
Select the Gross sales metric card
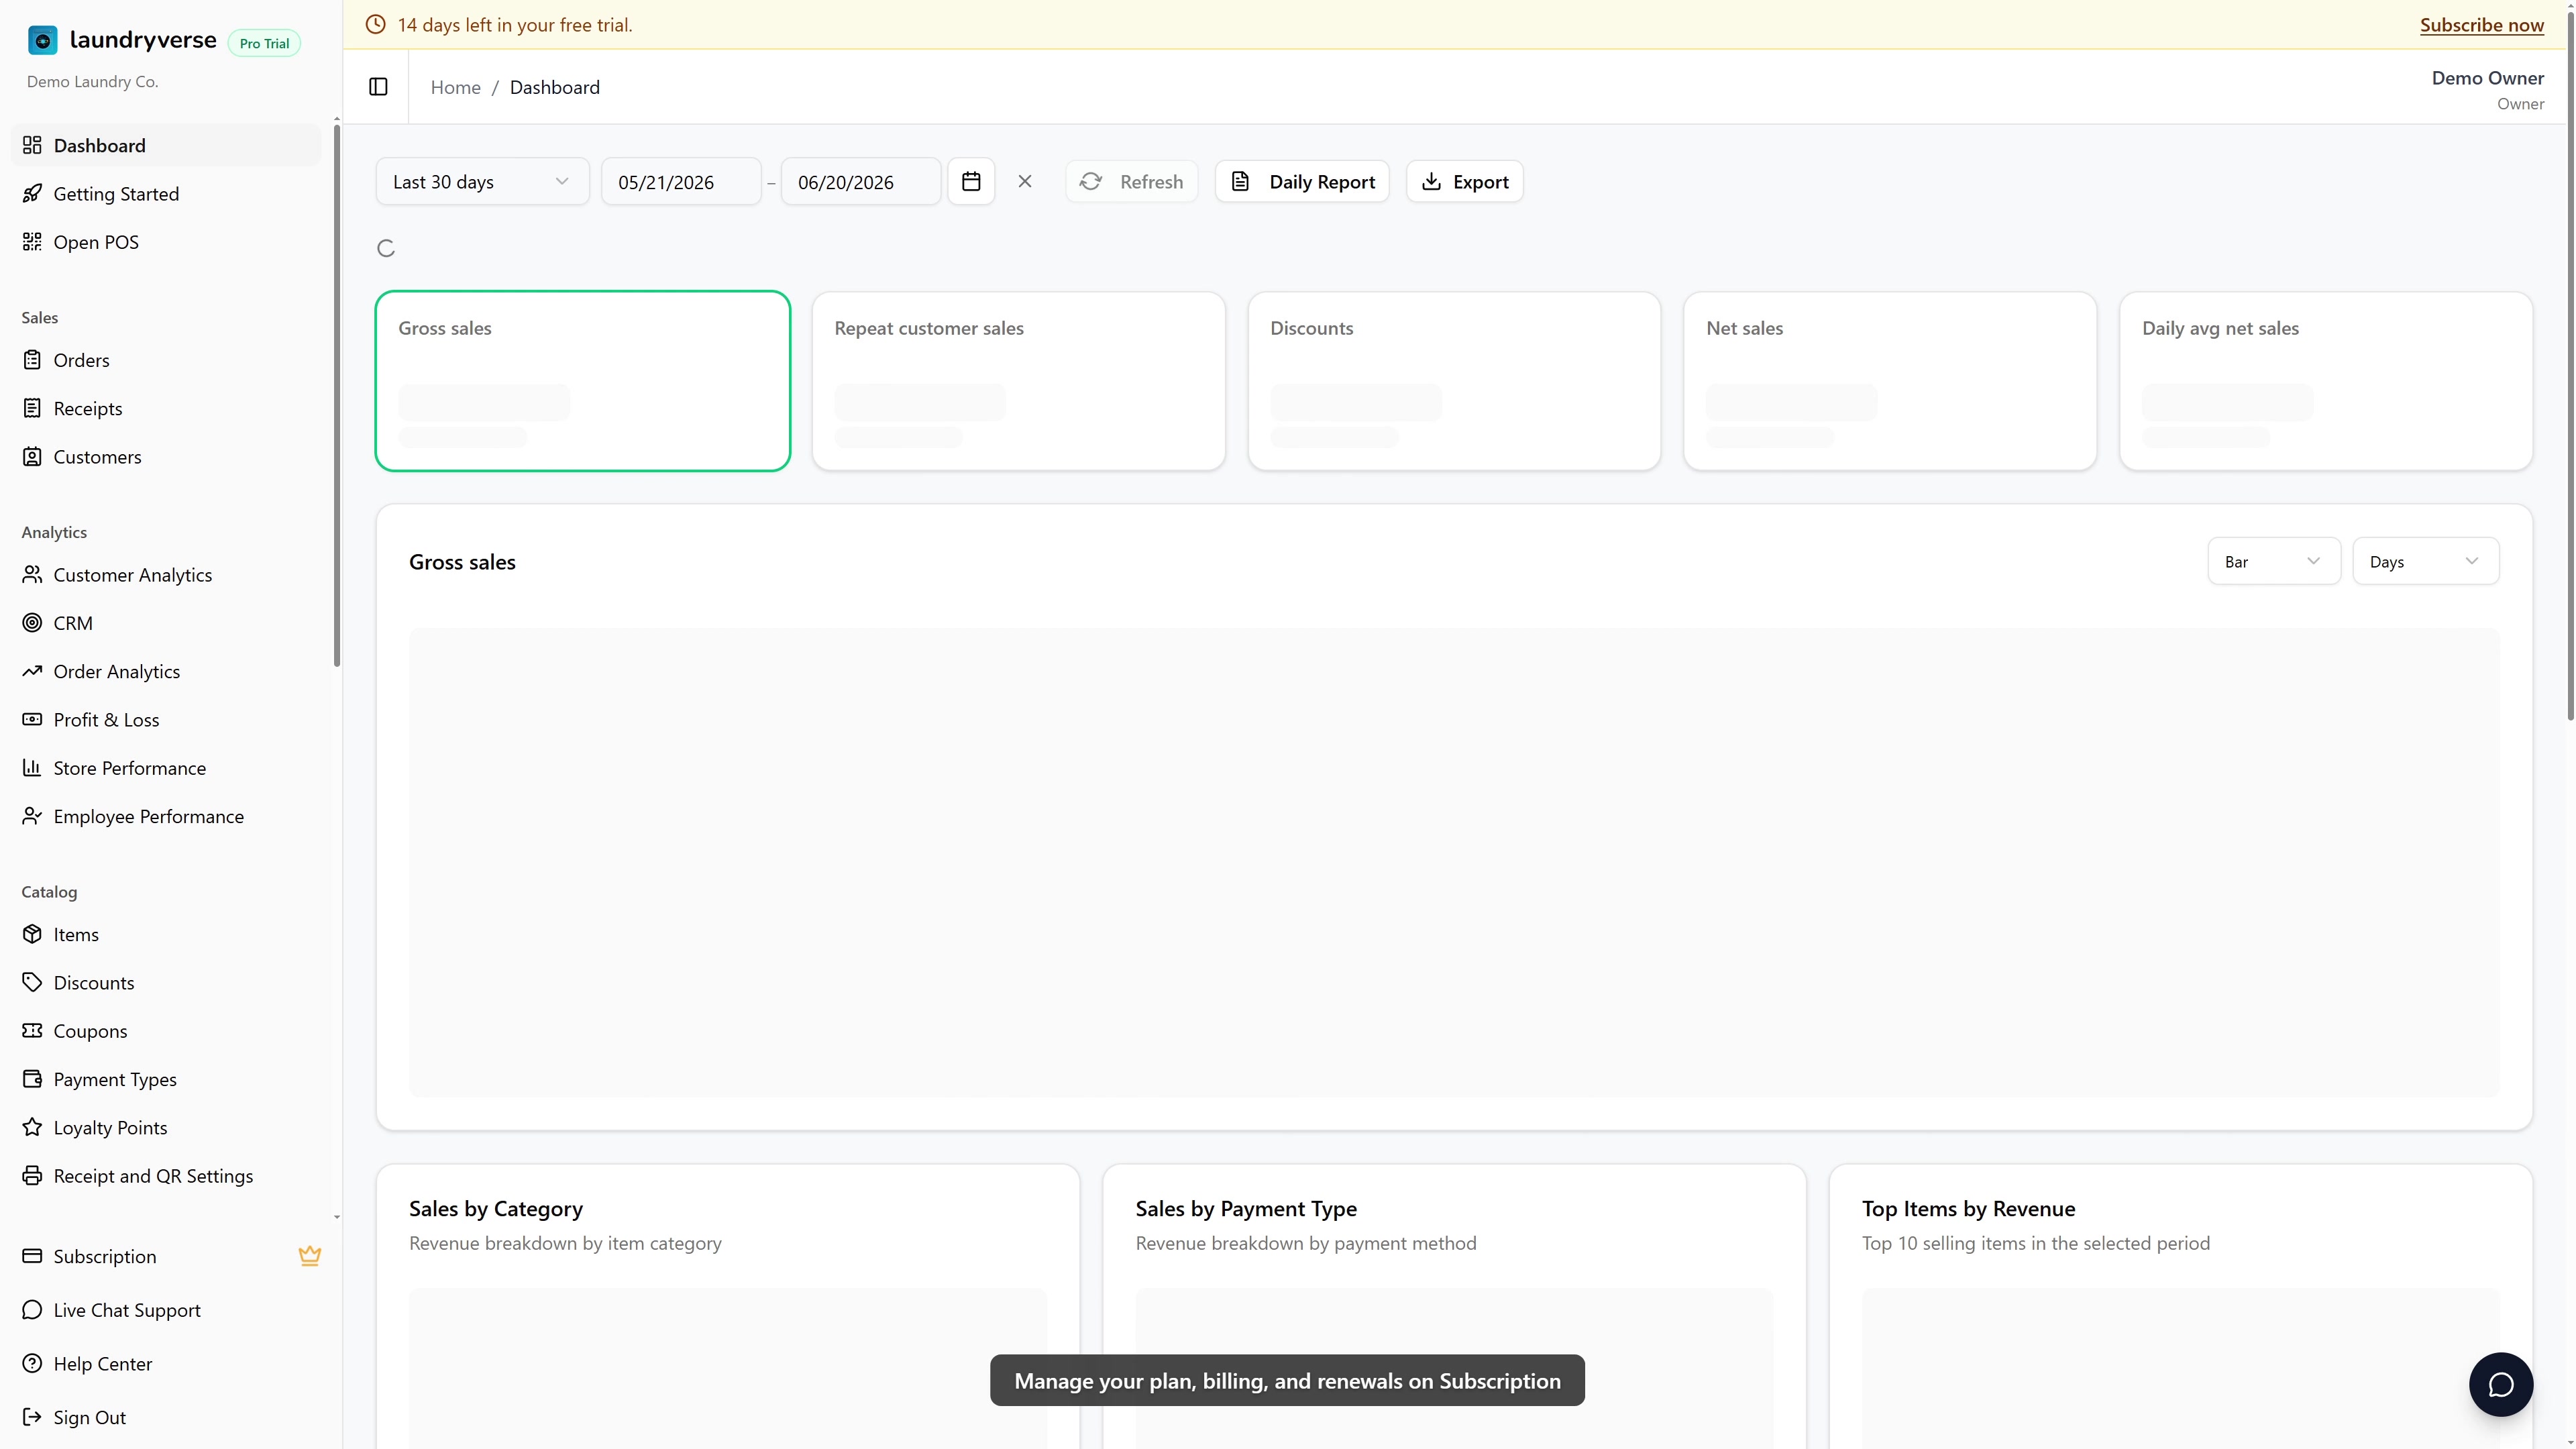(582, 381)
